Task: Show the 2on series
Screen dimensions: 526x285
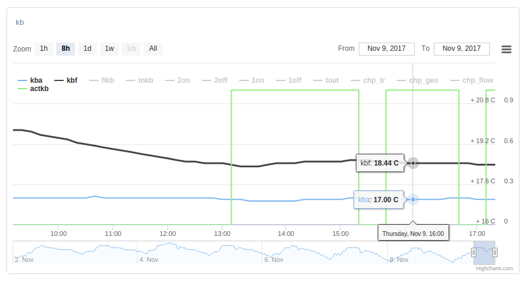Action: 177,80
